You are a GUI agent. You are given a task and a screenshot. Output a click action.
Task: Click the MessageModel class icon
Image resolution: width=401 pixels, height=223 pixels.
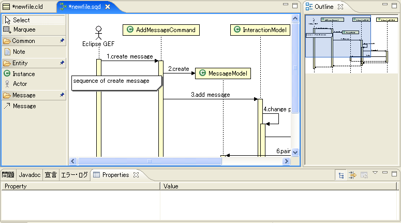[x=202, y=73]
